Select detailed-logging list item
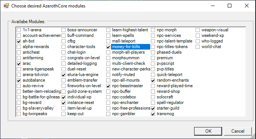256x139 pixels. (82, 63)
